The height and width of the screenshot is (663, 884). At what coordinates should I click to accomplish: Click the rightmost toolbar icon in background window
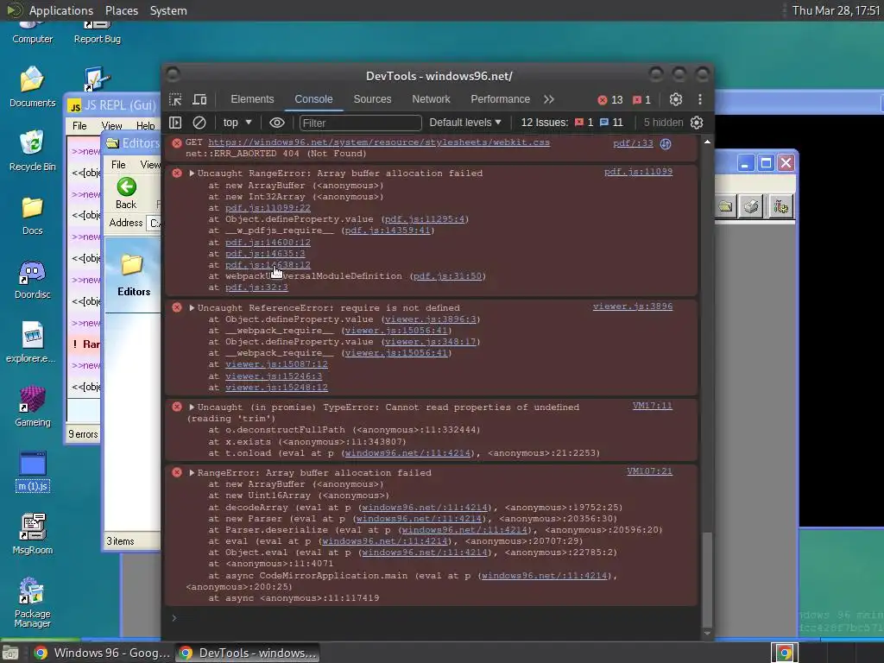point(780,206)
